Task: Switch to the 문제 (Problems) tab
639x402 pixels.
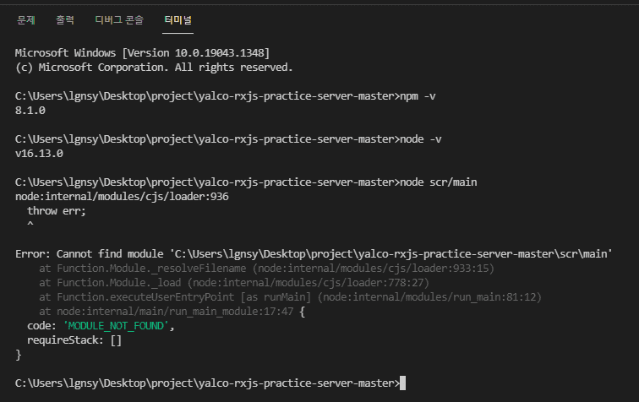Action: (25, 19)
